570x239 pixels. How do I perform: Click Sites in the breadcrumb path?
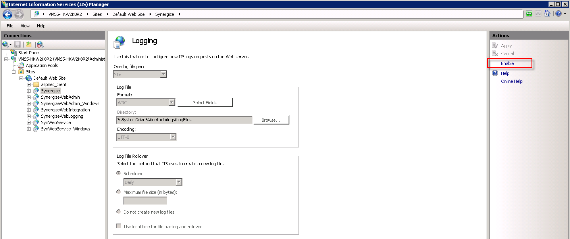click(x=97, y=14)
